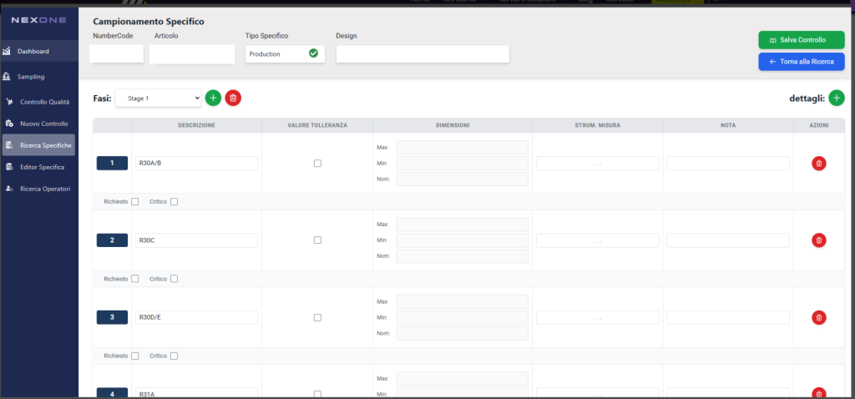Screen dimensions: 855x399
Task: Delete row 3 R30D/E with trash icon
Action: (x=819, y=317)
